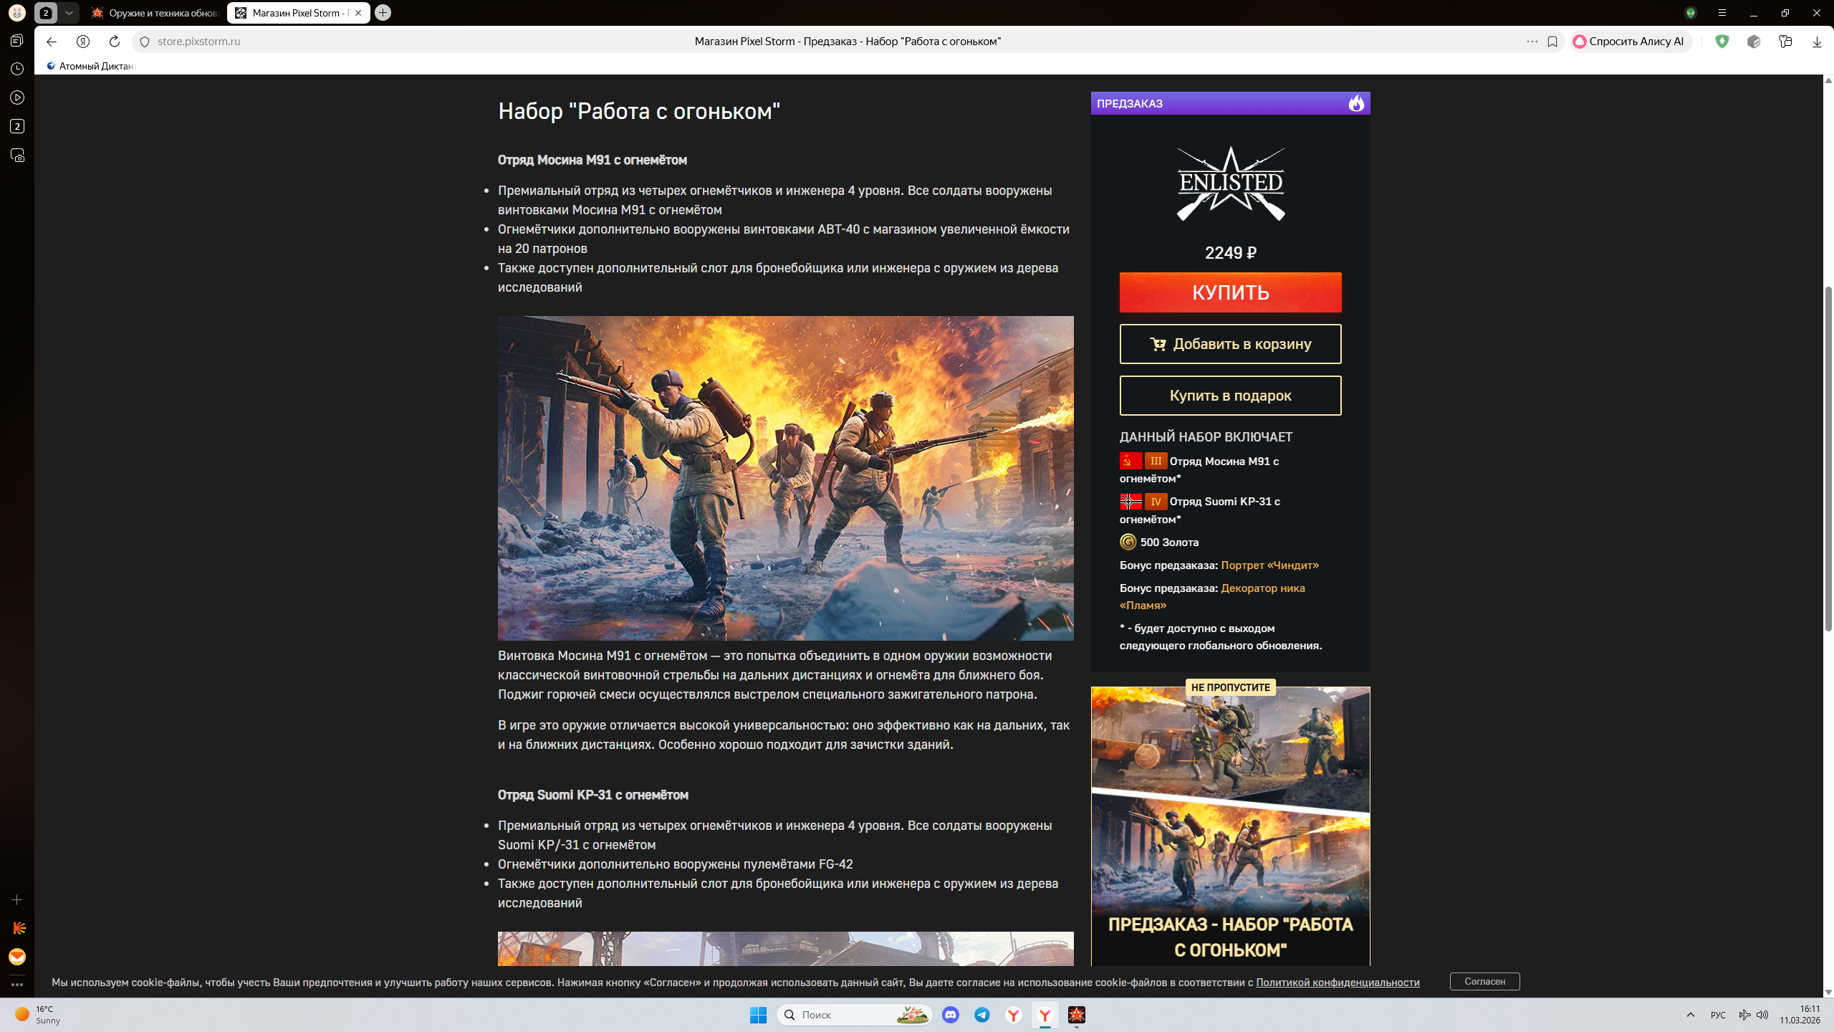1834x1032 pixels.
Task: Click the red КУПИТЬ buy button
Action: click(1230, 292)
